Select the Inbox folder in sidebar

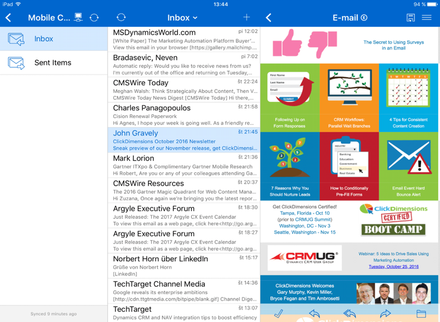[x=54, y=39]
